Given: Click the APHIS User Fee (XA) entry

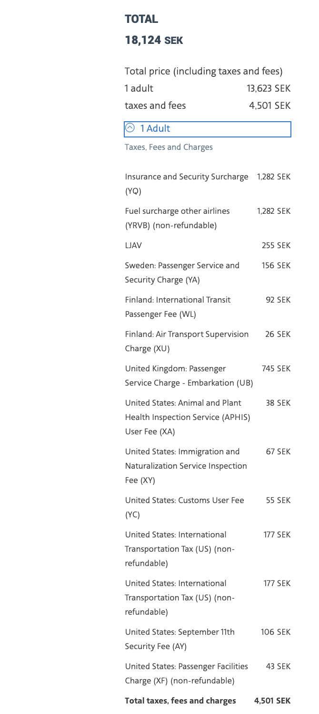Looking at the screenshot, I should pyautogui.click(x=187, y=418).
